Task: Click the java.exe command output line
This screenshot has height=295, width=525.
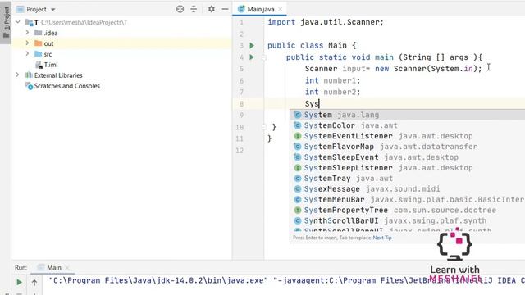Action: [x=286, y=280]
